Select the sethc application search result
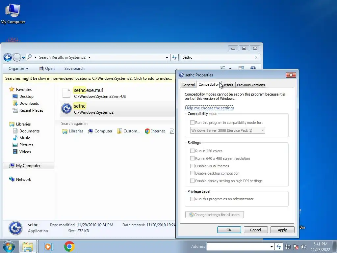 tap(118, 109)
